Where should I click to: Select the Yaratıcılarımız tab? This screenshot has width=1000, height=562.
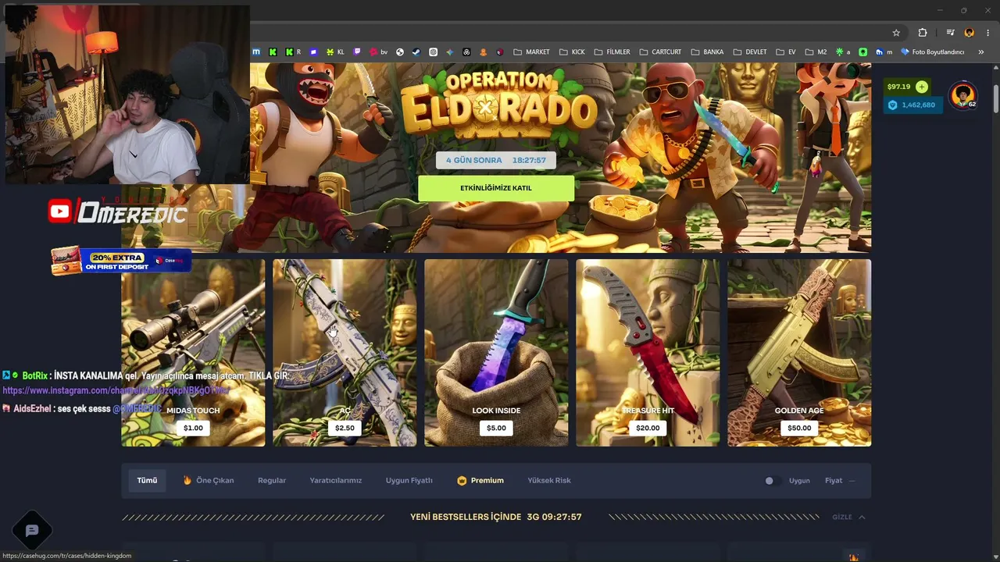click(x=336, y=481)
